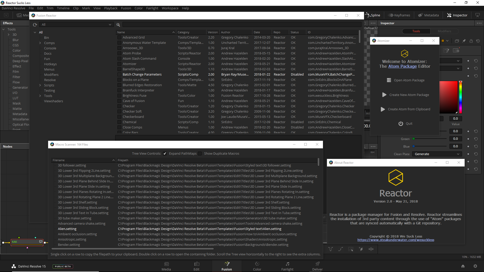Open the Keyframes panel from the toolbar
484x272 pixels.
399,15
